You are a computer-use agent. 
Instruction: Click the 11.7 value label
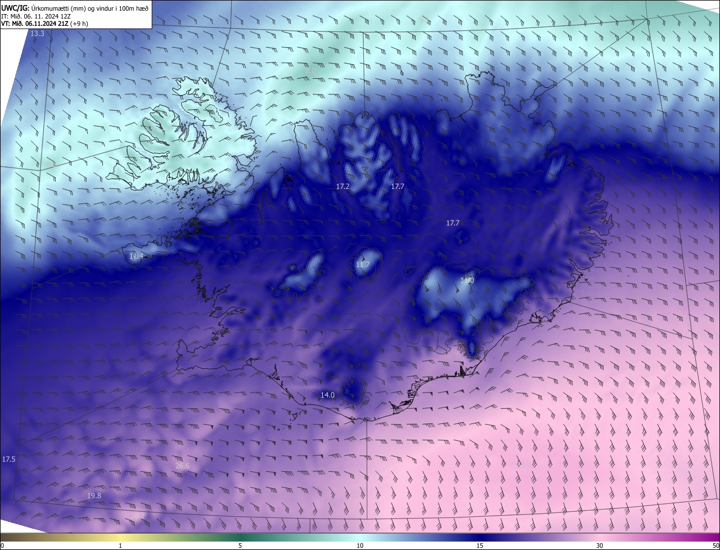363,265
